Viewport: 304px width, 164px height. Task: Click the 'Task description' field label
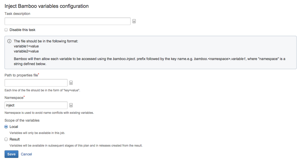click(17, 14)
